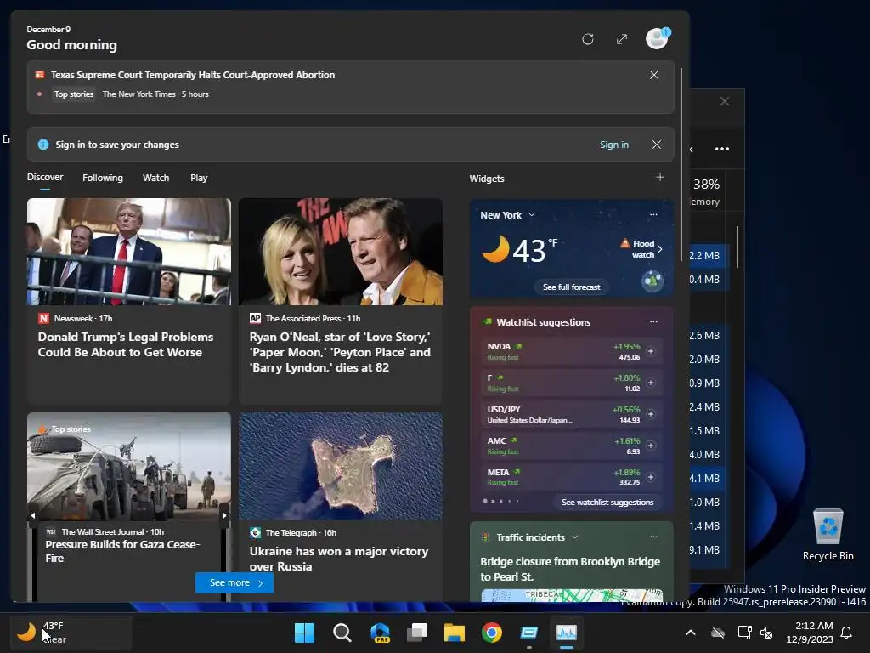Open Ukraine major victory article thumbnail
This screenshot has height=653, width=870.
(x=341, y=466)
